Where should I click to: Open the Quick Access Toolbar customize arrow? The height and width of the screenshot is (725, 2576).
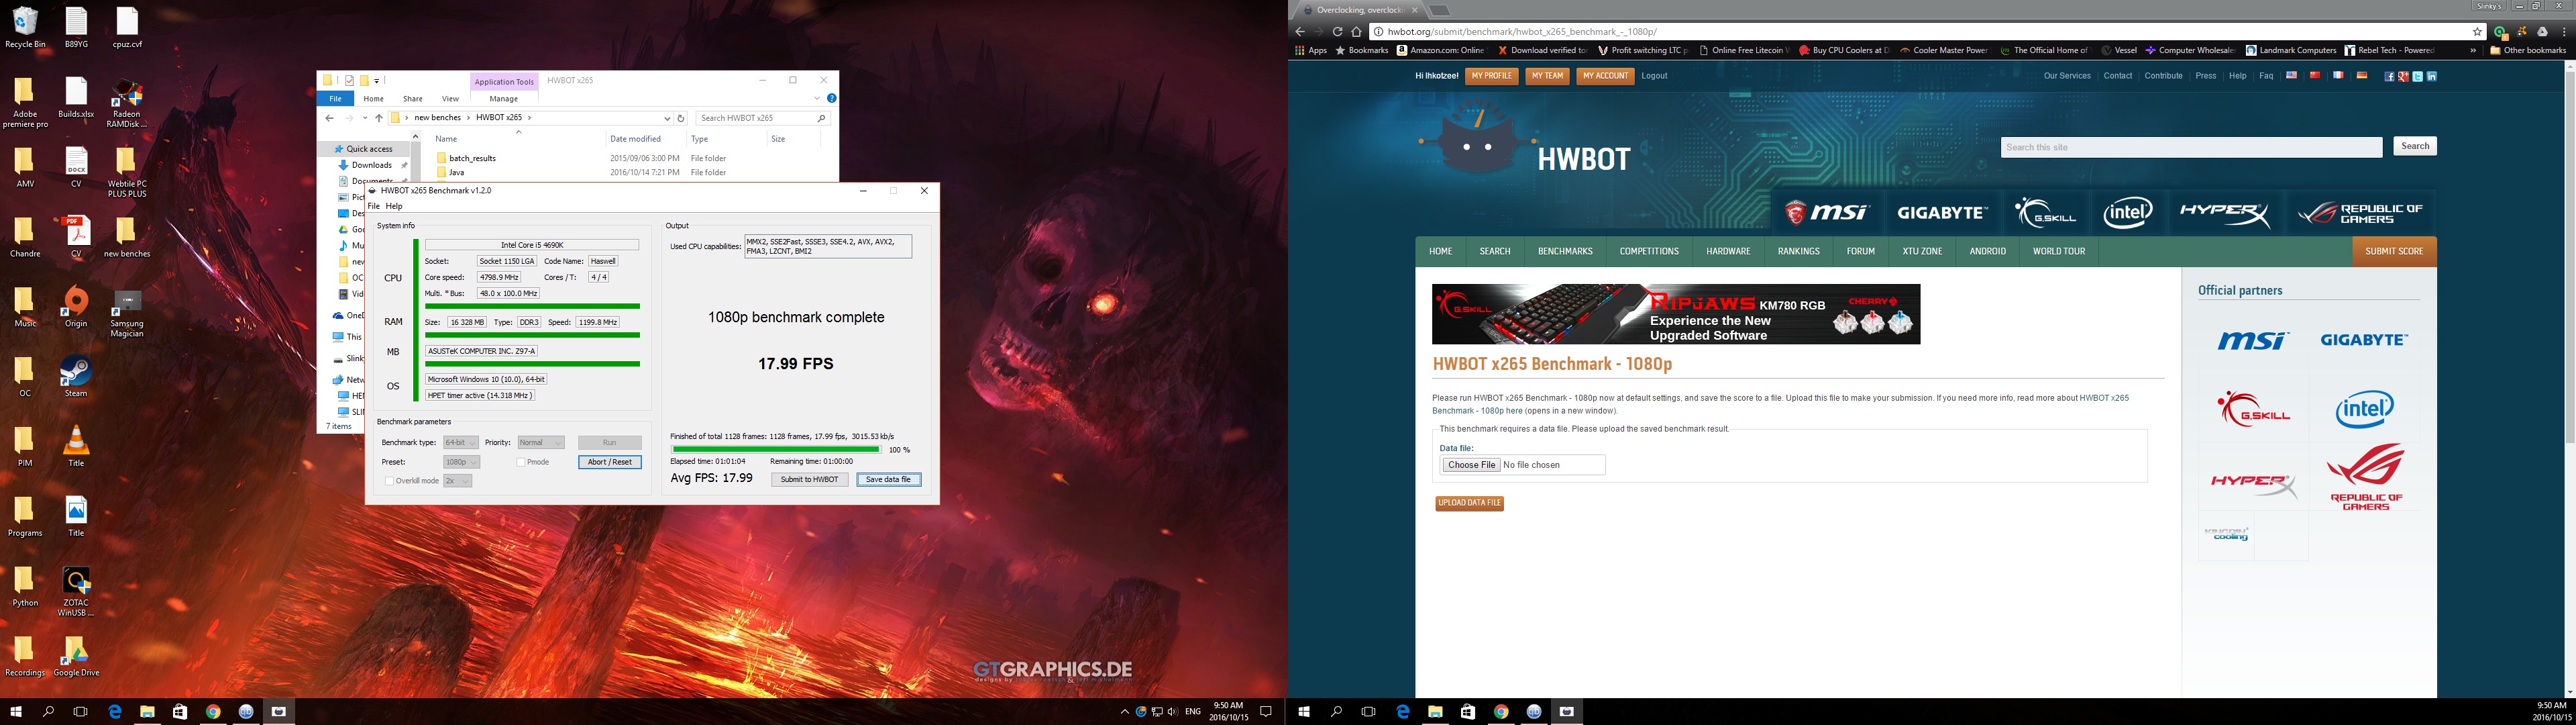pos(378,80)
